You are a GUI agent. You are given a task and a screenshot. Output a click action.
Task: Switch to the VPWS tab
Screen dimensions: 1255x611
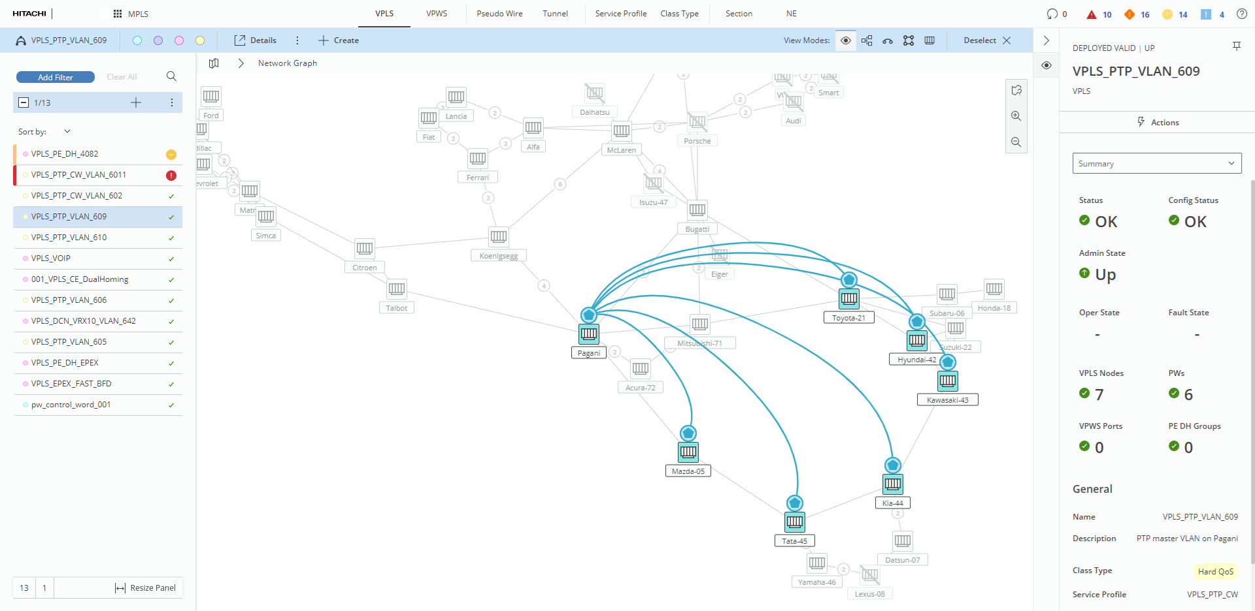point(437,14)
